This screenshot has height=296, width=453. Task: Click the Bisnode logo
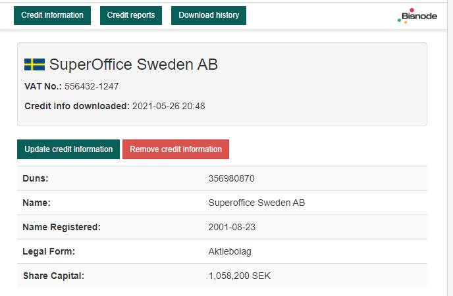417,16
